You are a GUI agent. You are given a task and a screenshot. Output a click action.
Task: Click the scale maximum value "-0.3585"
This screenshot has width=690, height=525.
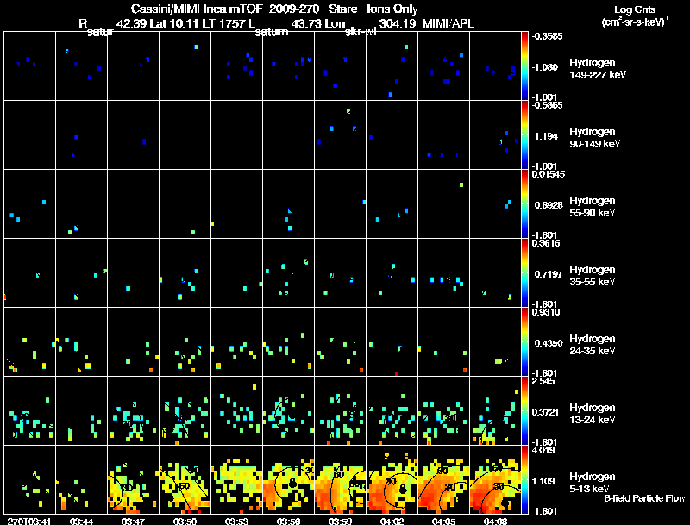click(548, 36)
